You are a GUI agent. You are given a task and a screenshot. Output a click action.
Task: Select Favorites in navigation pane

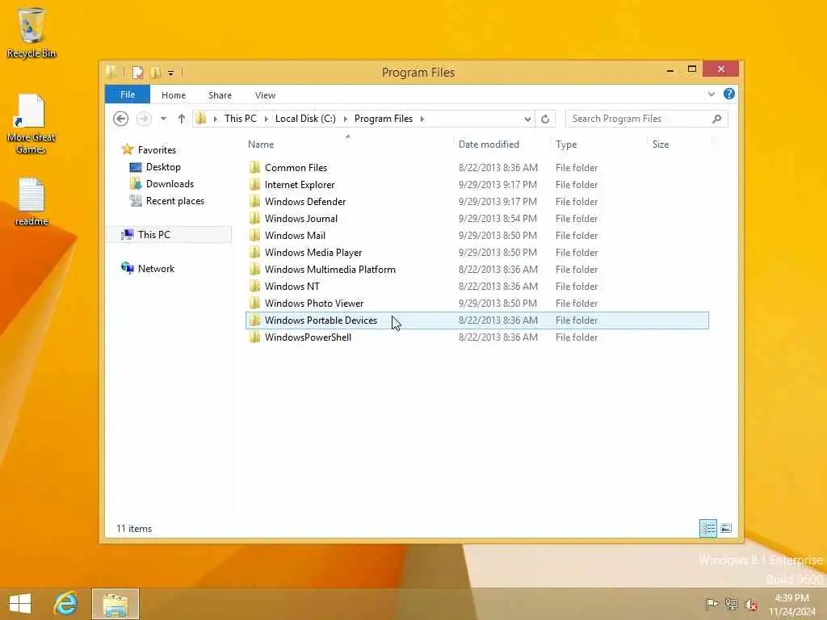point(156,149)
